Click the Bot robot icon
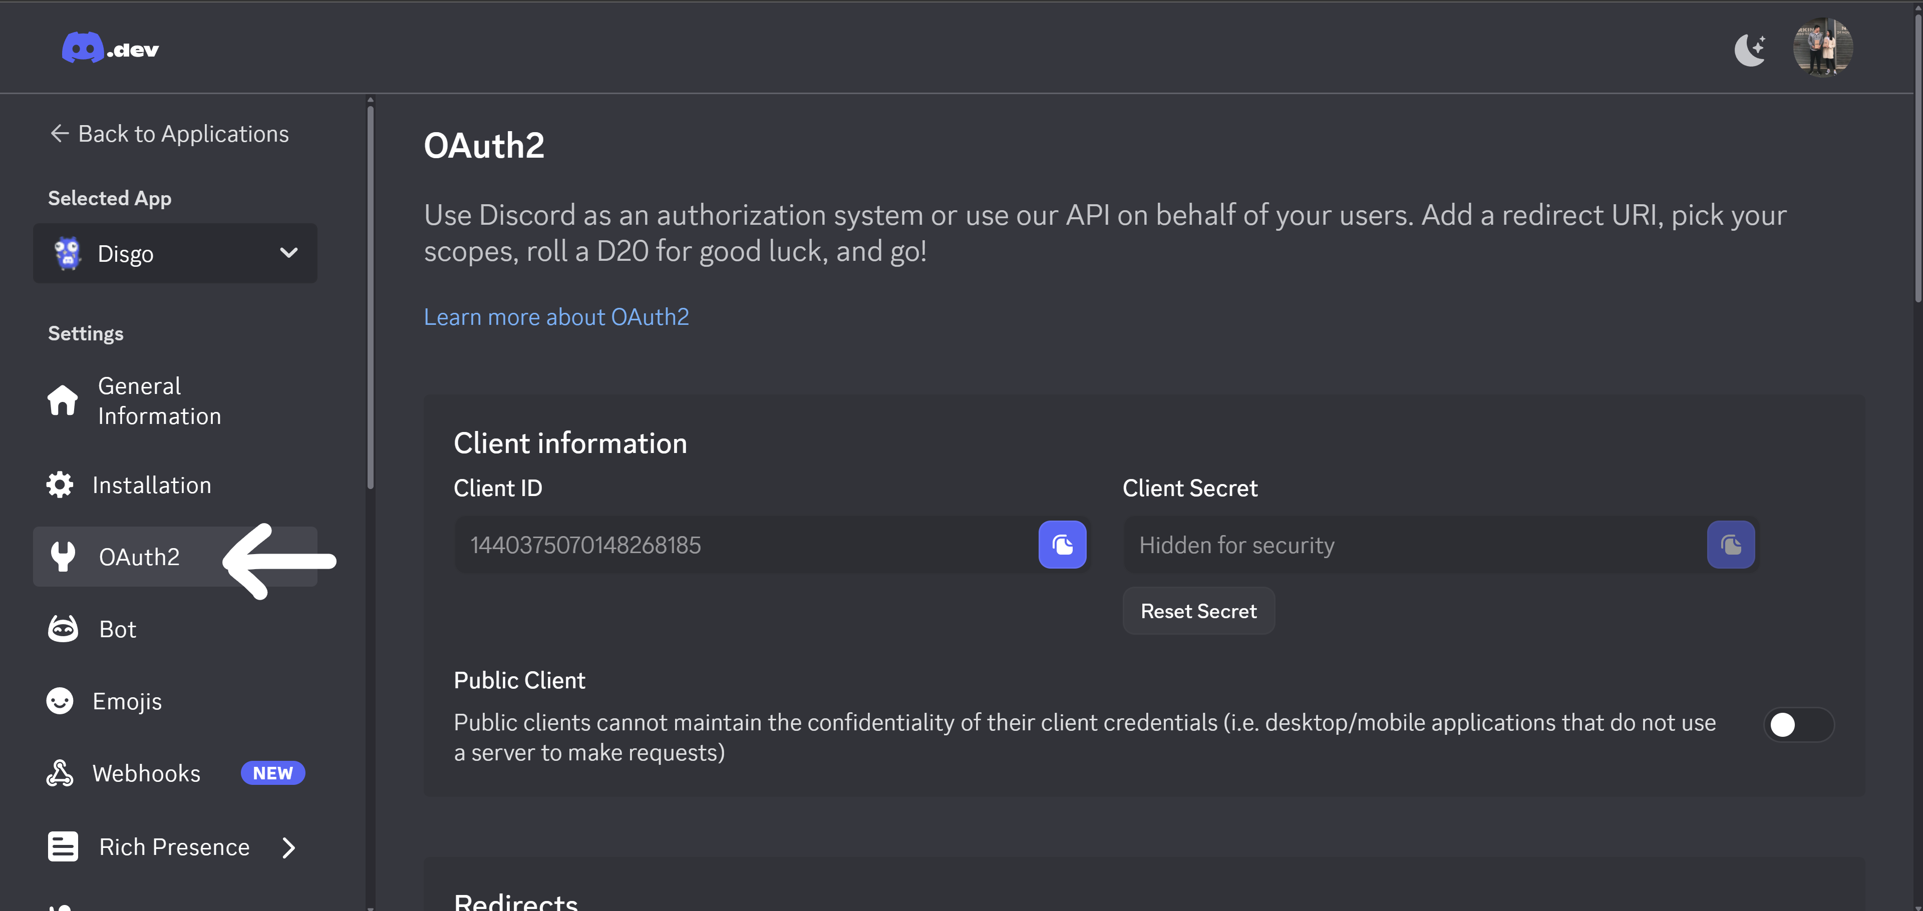The width and height of the screenshot is (1923, 911). (x=63, y=629)
